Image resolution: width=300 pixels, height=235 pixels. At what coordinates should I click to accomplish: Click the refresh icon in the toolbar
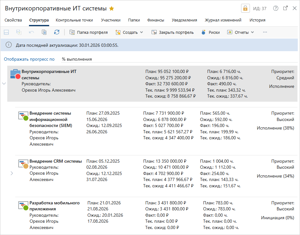(57, 32)
